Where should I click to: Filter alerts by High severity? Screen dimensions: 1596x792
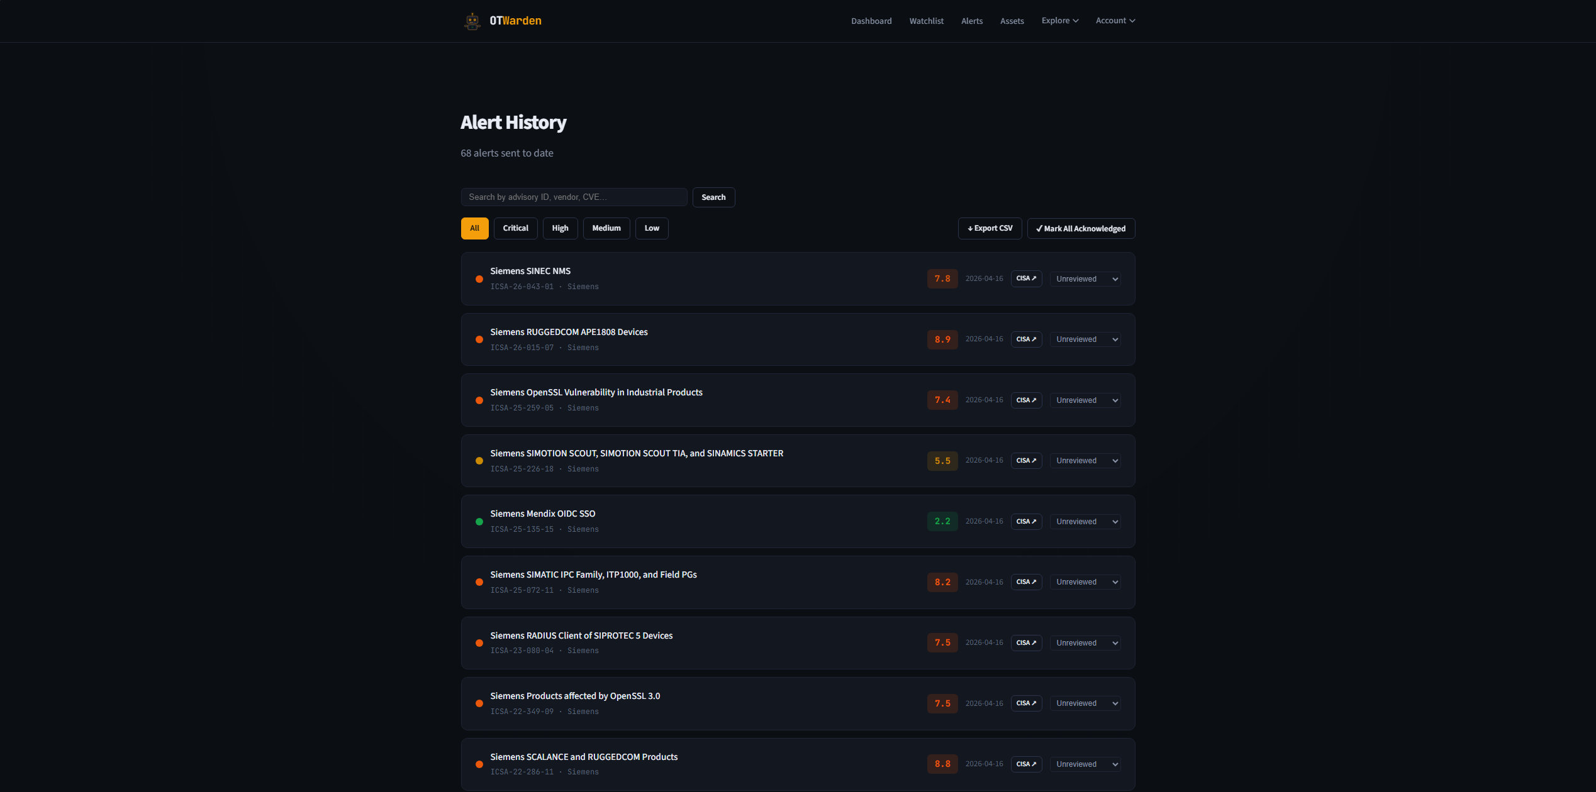tap(560, 228)
